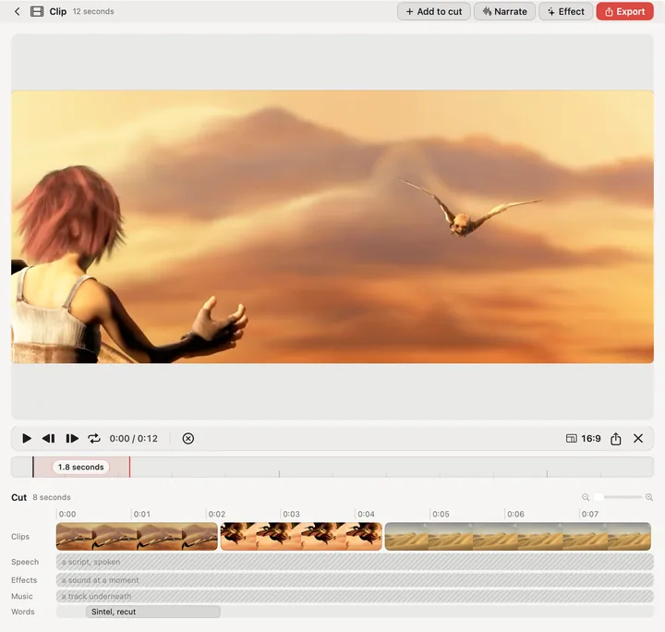The image size is (665, 632).
Task: Click the 1.8 seconds selection label
Action: (81, 467)
